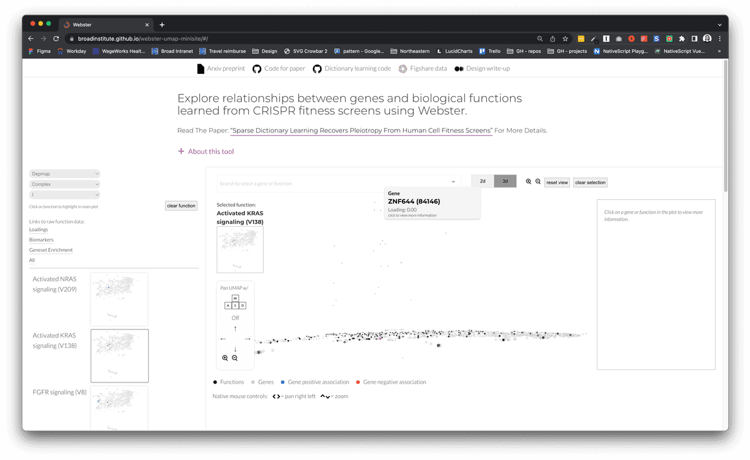
Task: Click the reset view button
Action: [x=557, y=182]
